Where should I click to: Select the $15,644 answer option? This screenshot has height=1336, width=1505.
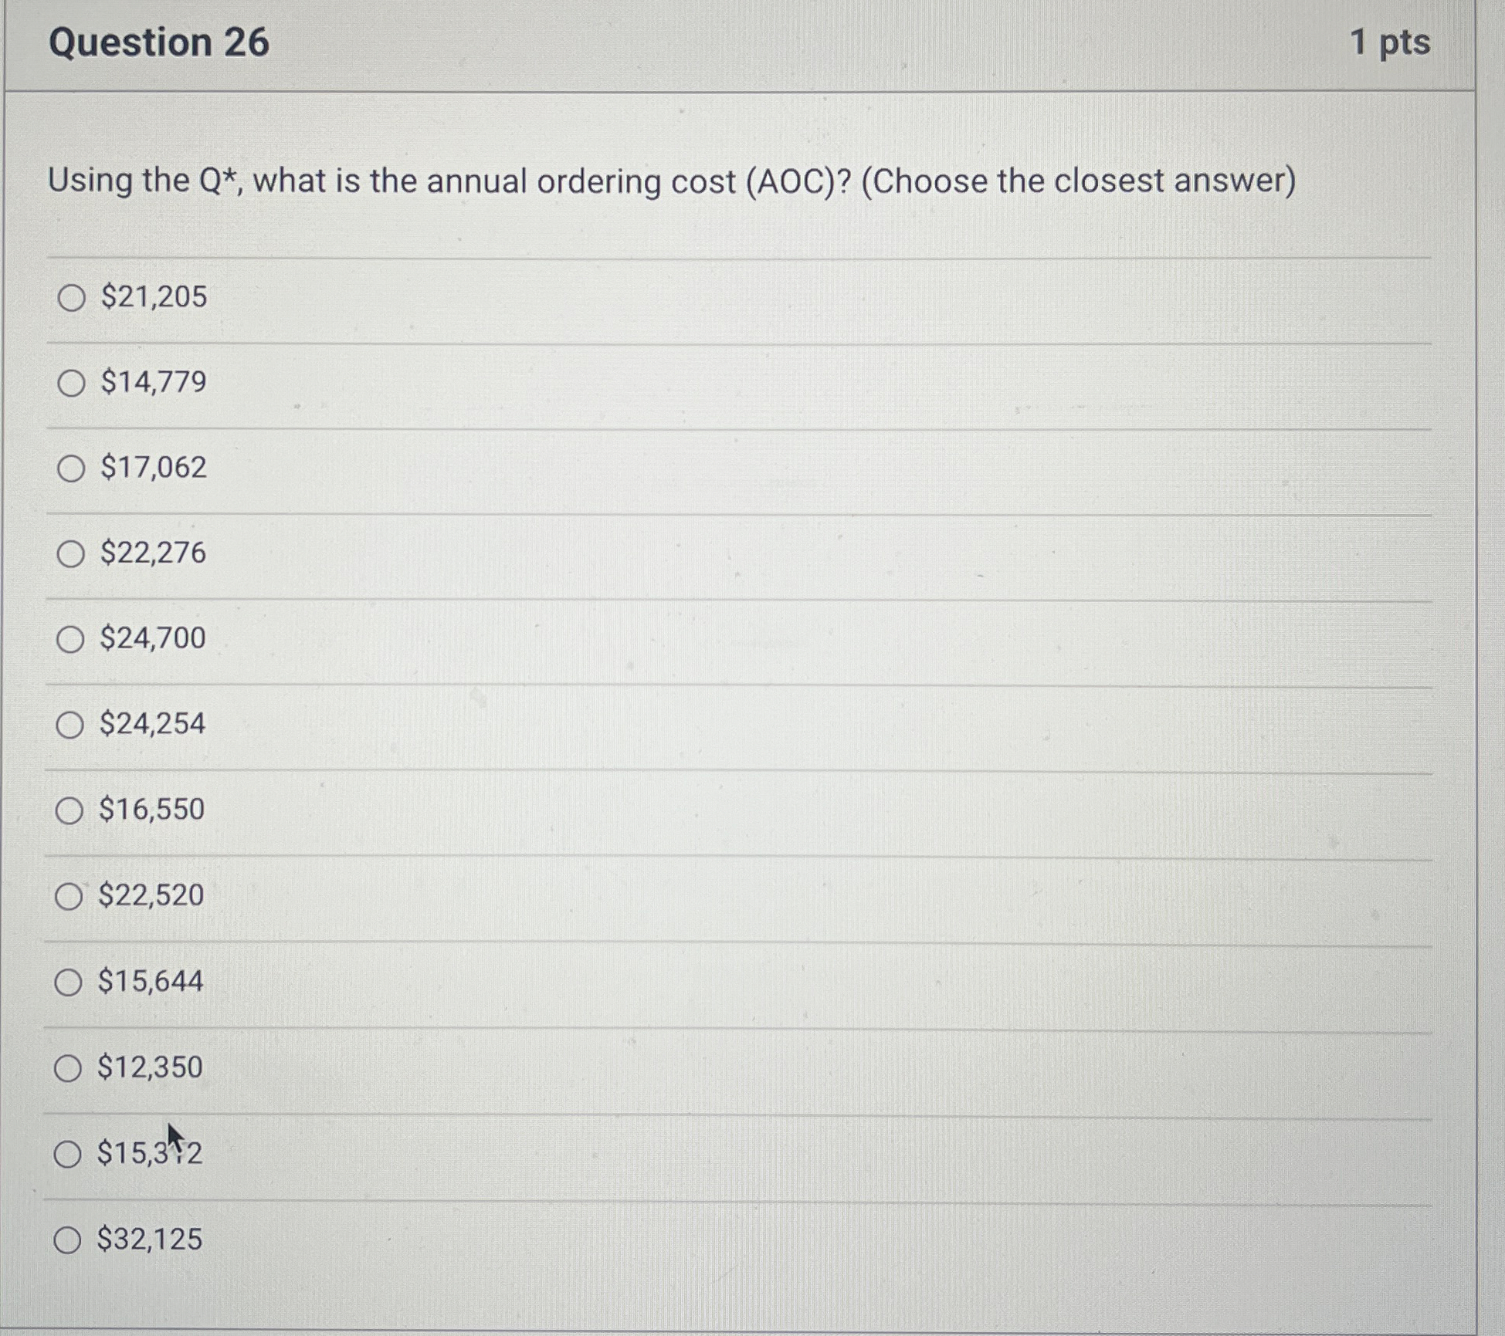pyautogui.click(x=71, y=982)
